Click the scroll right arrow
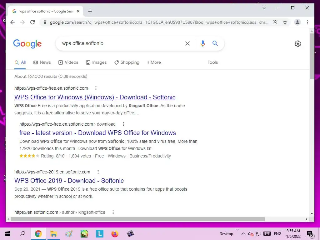Screen dimensions: 320x240 (x=306, y=219)
